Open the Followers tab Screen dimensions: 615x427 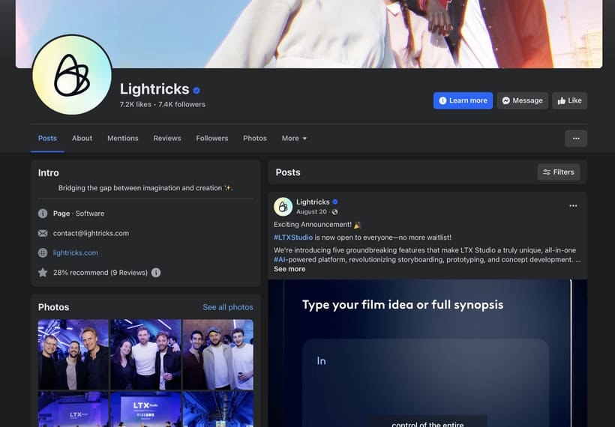coord(211,139)
